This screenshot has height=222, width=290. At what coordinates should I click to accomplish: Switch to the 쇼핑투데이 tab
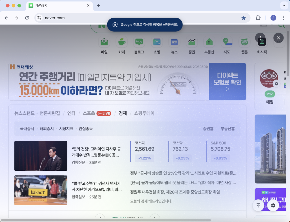[144, 113]
